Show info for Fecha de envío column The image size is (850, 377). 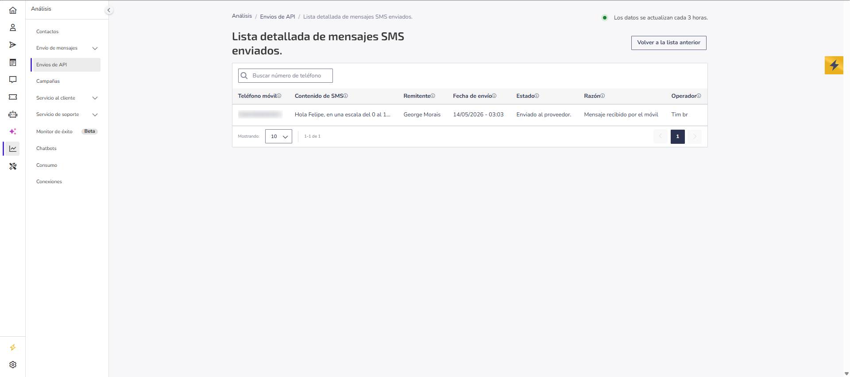click(x=494, y=96)
